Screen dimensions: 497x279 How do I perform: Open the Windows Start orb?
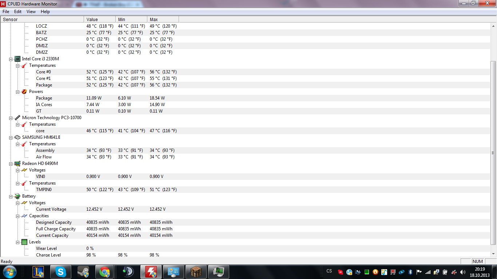pos(9,272)
